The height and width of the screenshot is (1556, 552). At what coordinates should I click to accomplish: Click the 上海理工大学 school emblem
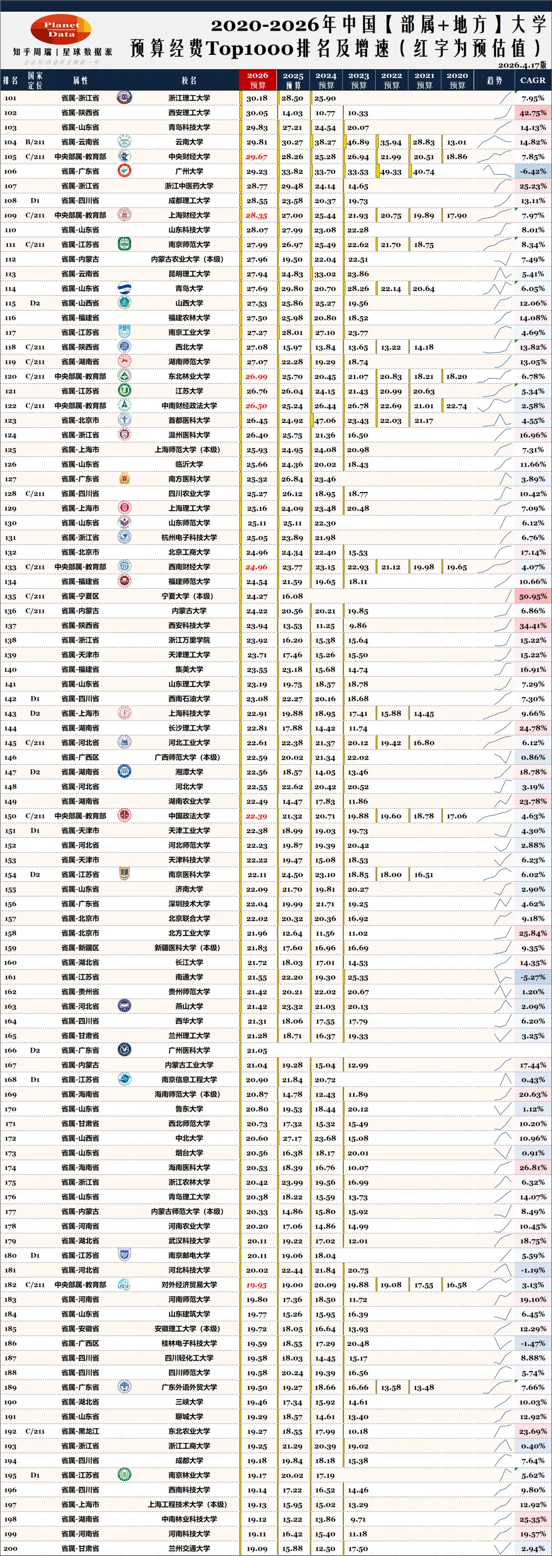[x=124, y=508]
